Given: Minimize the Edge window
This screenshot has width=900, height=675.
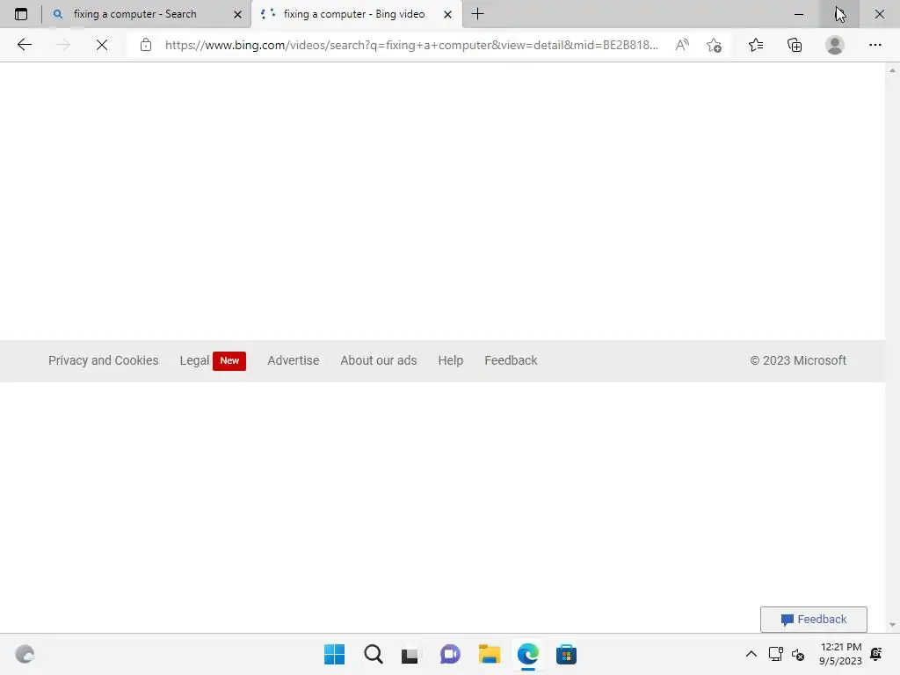Looking at the screenshot, I should [x=798, y=14].
